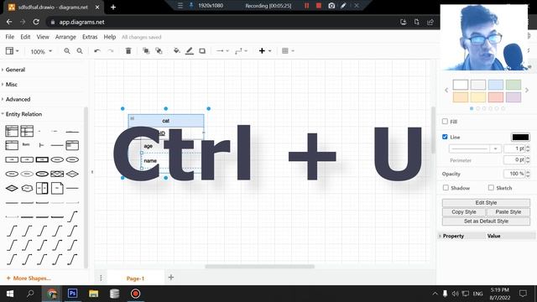
Task: Open File Explorer from the taskbar
Action: click(x=93, y=294)
